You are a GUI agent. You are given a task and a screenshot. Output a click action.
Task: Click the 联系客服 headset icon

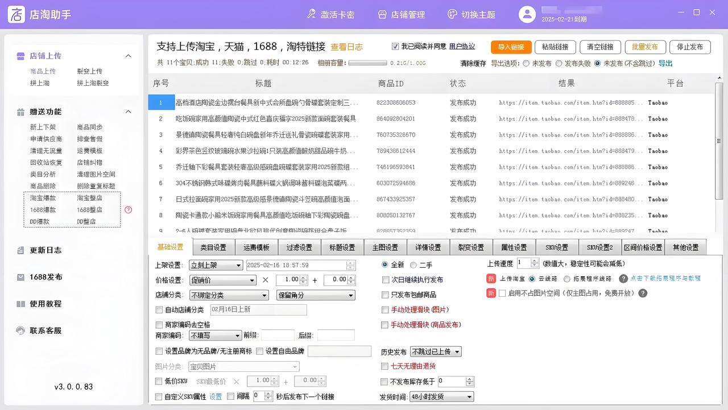tap(20, 330)
